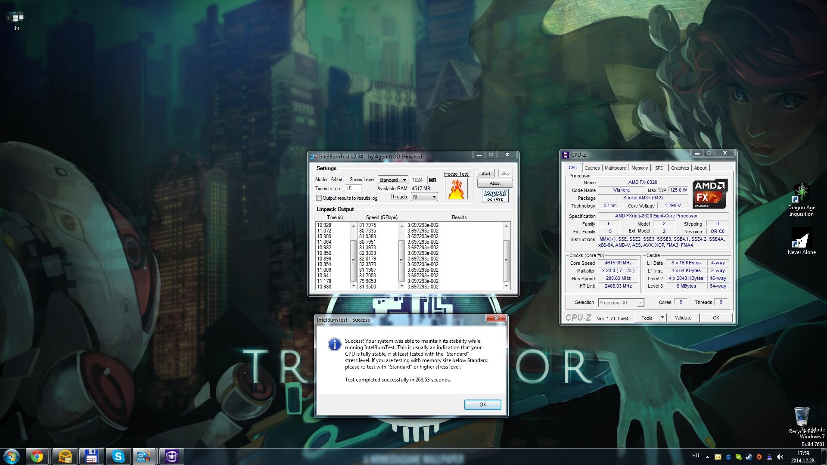Click the CPU-Z taskbar icon

pos(171,456)
